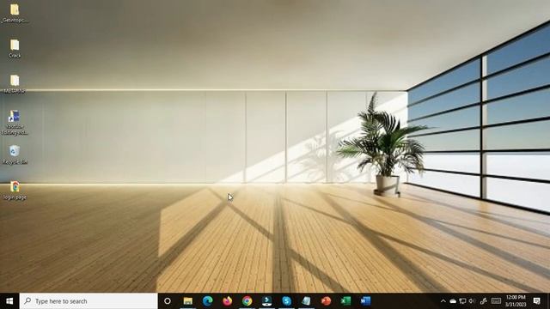Screen dimensions: 550x309
Task: Select the top '_Getintopc' folder on desktop
Action: [15, 13]
